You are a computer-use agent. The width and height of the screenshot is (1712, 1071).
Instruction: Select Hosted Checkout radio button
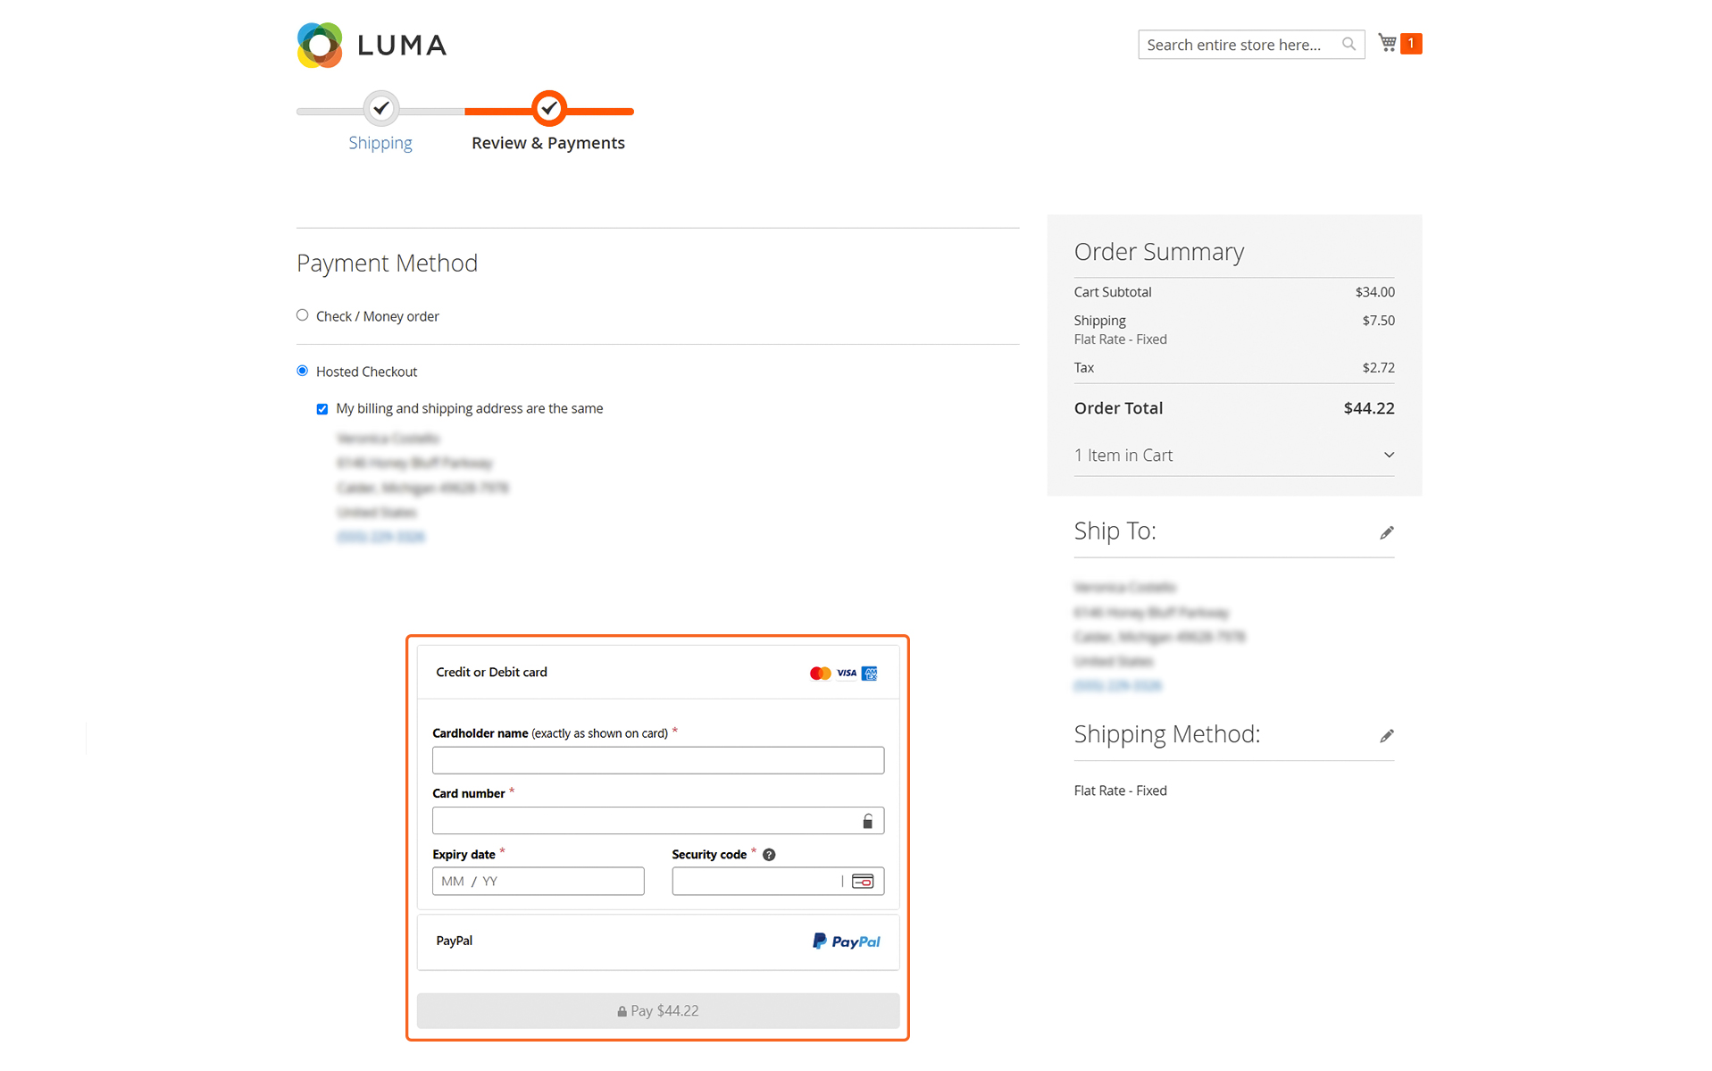(303, 371)
